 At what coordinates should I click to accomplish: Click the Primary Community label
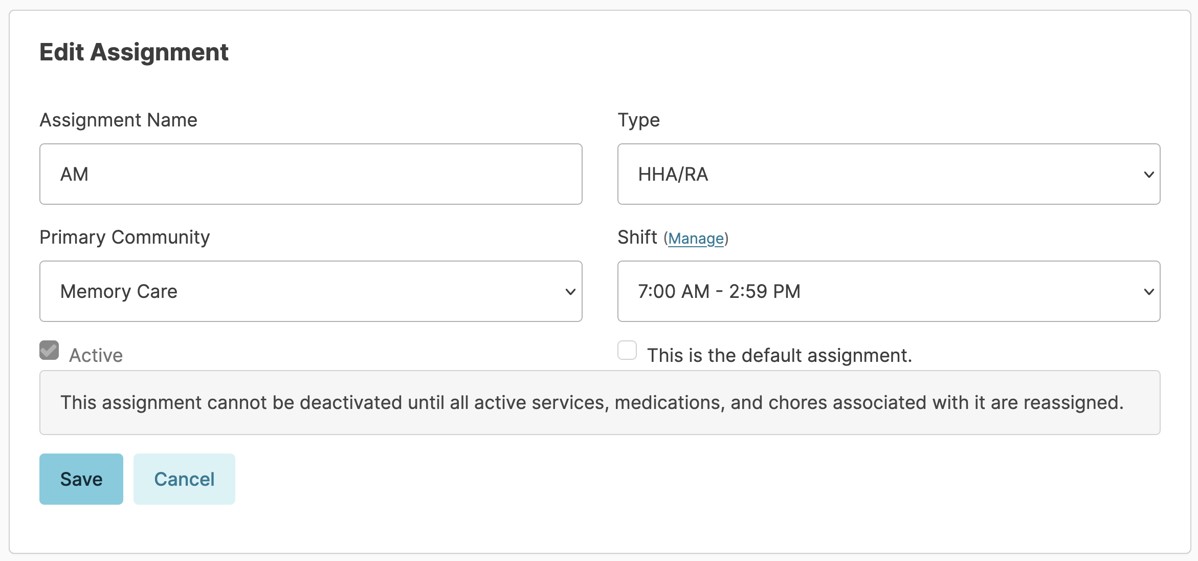pos(125,237)
